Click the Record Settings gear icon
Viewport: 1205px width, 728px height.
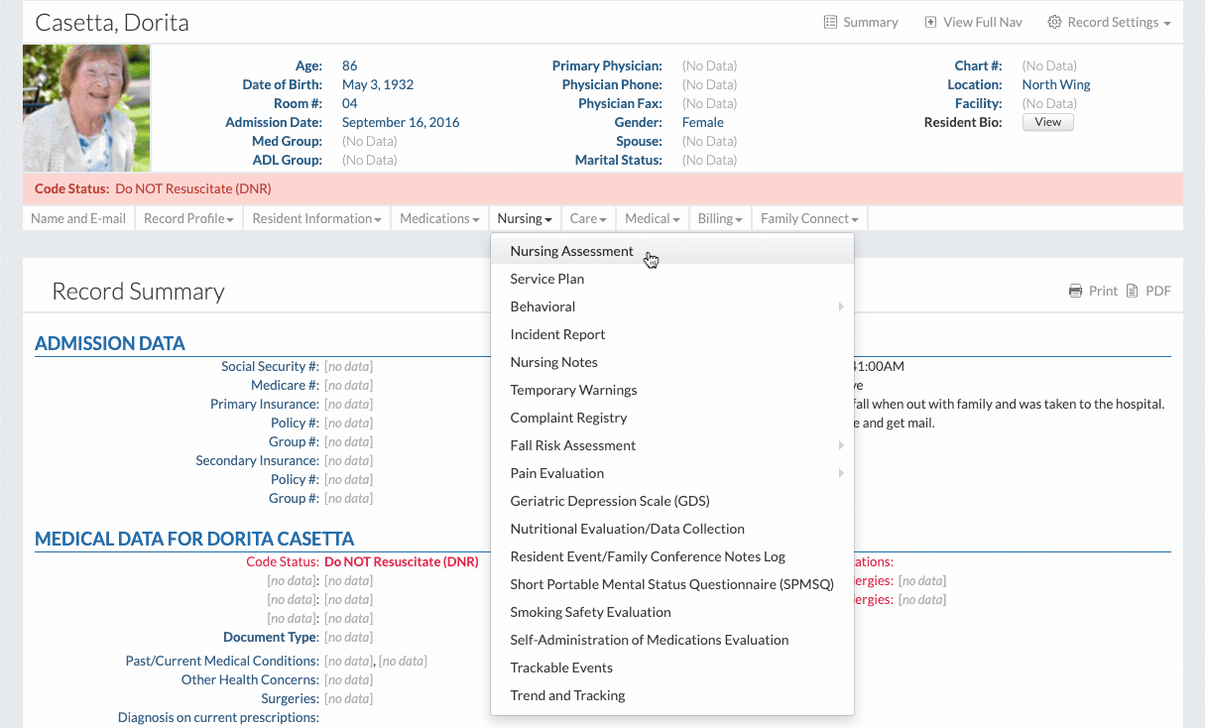click(1055, 22)
